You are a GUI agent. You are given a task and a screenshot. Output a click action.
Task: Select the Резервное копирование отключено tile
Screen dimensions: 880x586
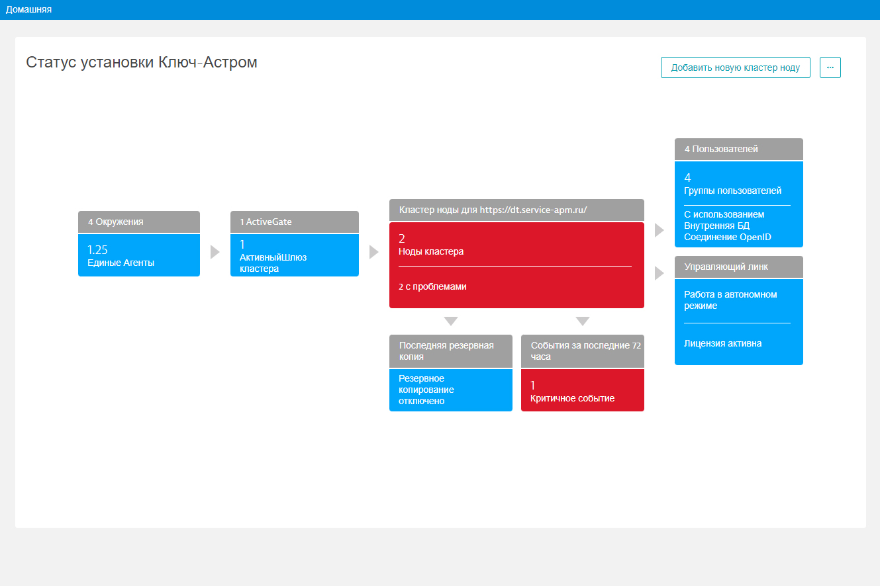pyautogui.click(x=450, y=390)
